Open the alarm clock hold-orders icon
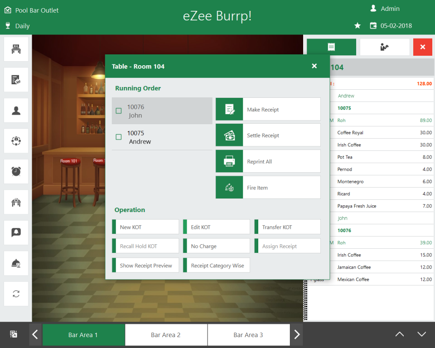 tap(16, 171)
